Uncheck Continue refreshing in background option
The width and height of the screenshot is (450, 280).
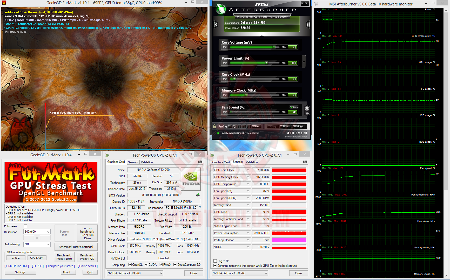point(215,266)
